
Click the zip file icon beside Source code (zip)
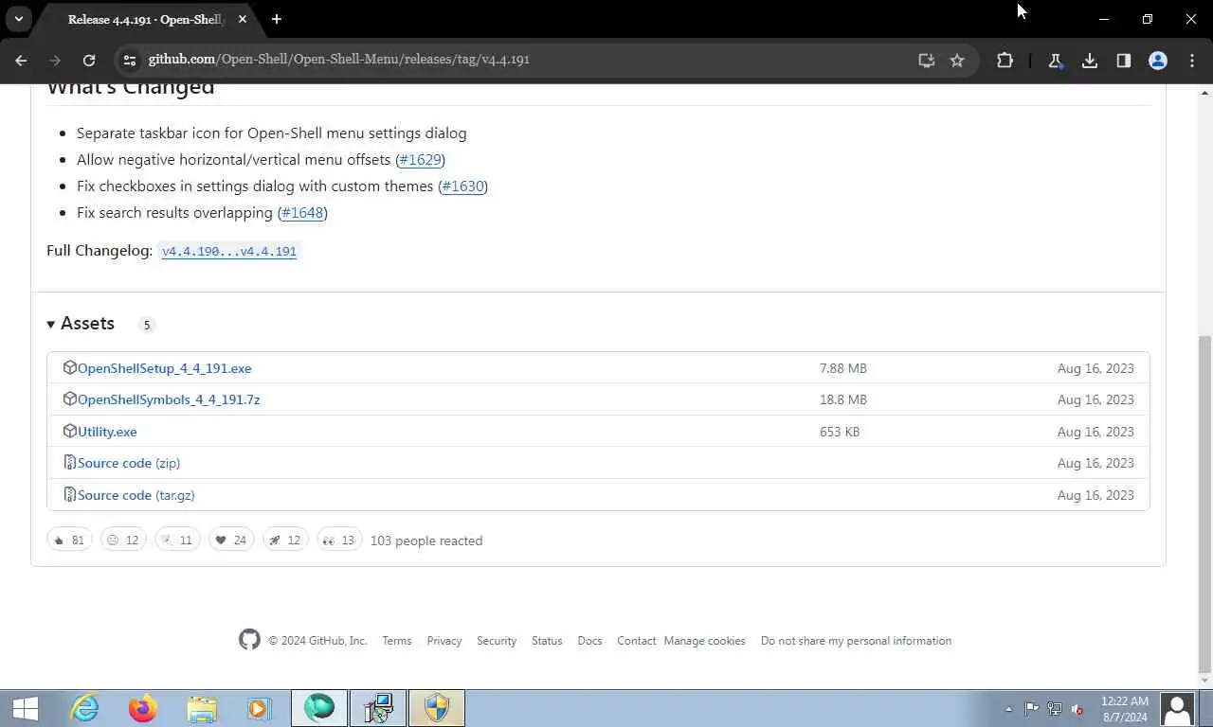69,462
